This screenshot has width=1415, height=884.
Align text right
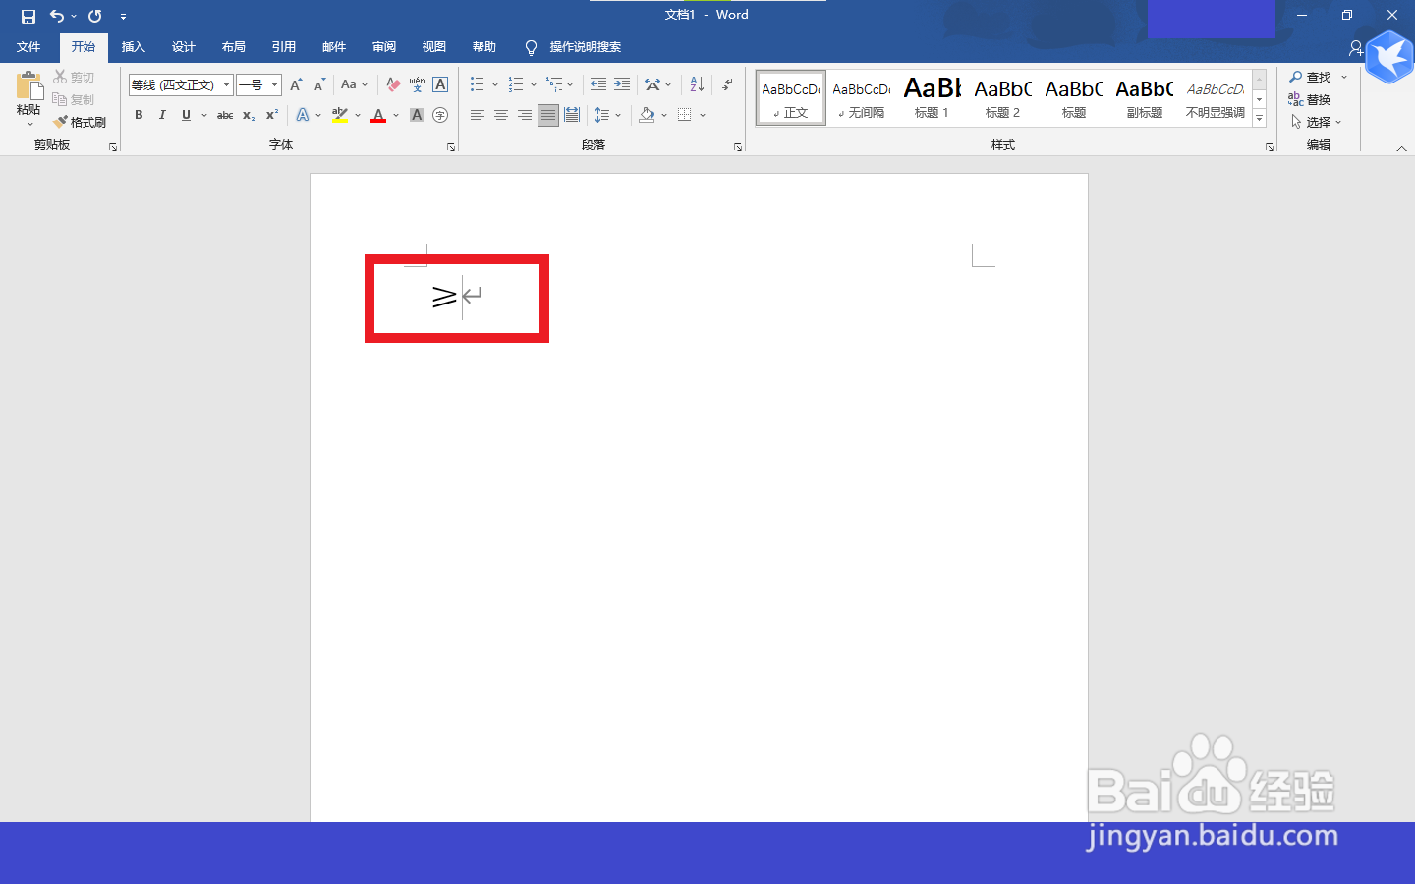pos(525,116)
